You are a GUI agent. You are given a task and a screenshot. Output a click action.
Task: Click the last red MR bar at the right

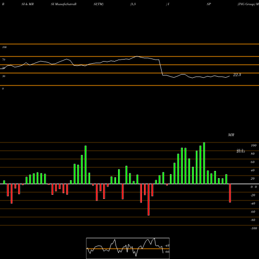tap(230, 193)
